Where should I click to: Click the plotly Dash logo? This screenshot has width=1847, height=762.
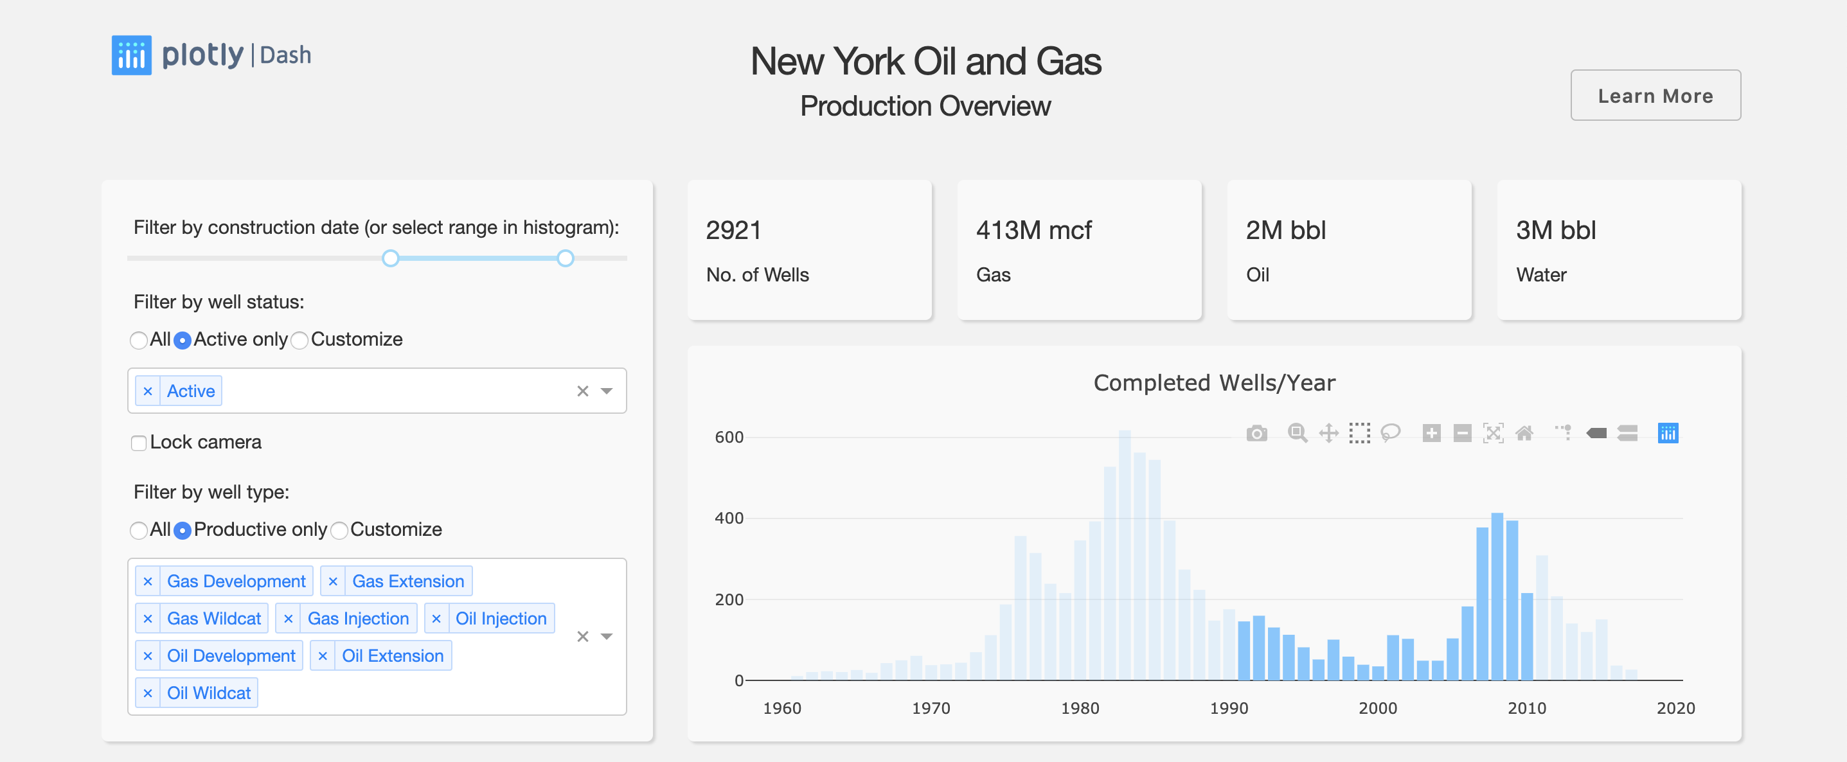tap(211, 55)
